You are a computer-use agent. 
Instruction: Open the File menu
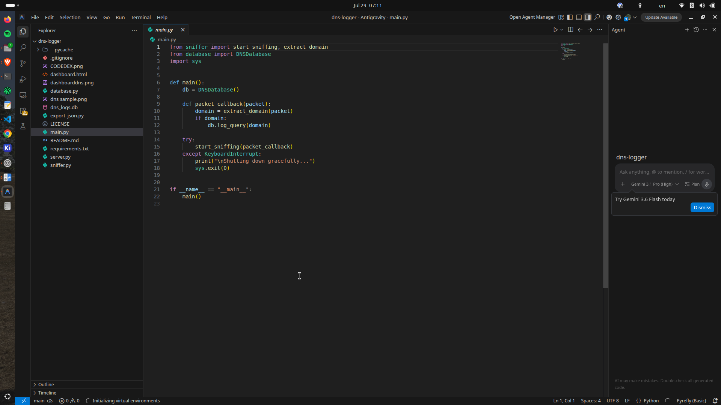pyautogui.click(x=35, y=17)
